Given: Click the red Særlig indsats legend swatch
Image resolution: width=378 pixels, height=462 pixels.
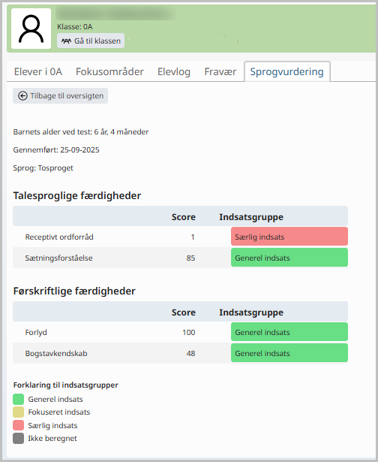Looking at the screenshot, I should click(x=18, y=425).
